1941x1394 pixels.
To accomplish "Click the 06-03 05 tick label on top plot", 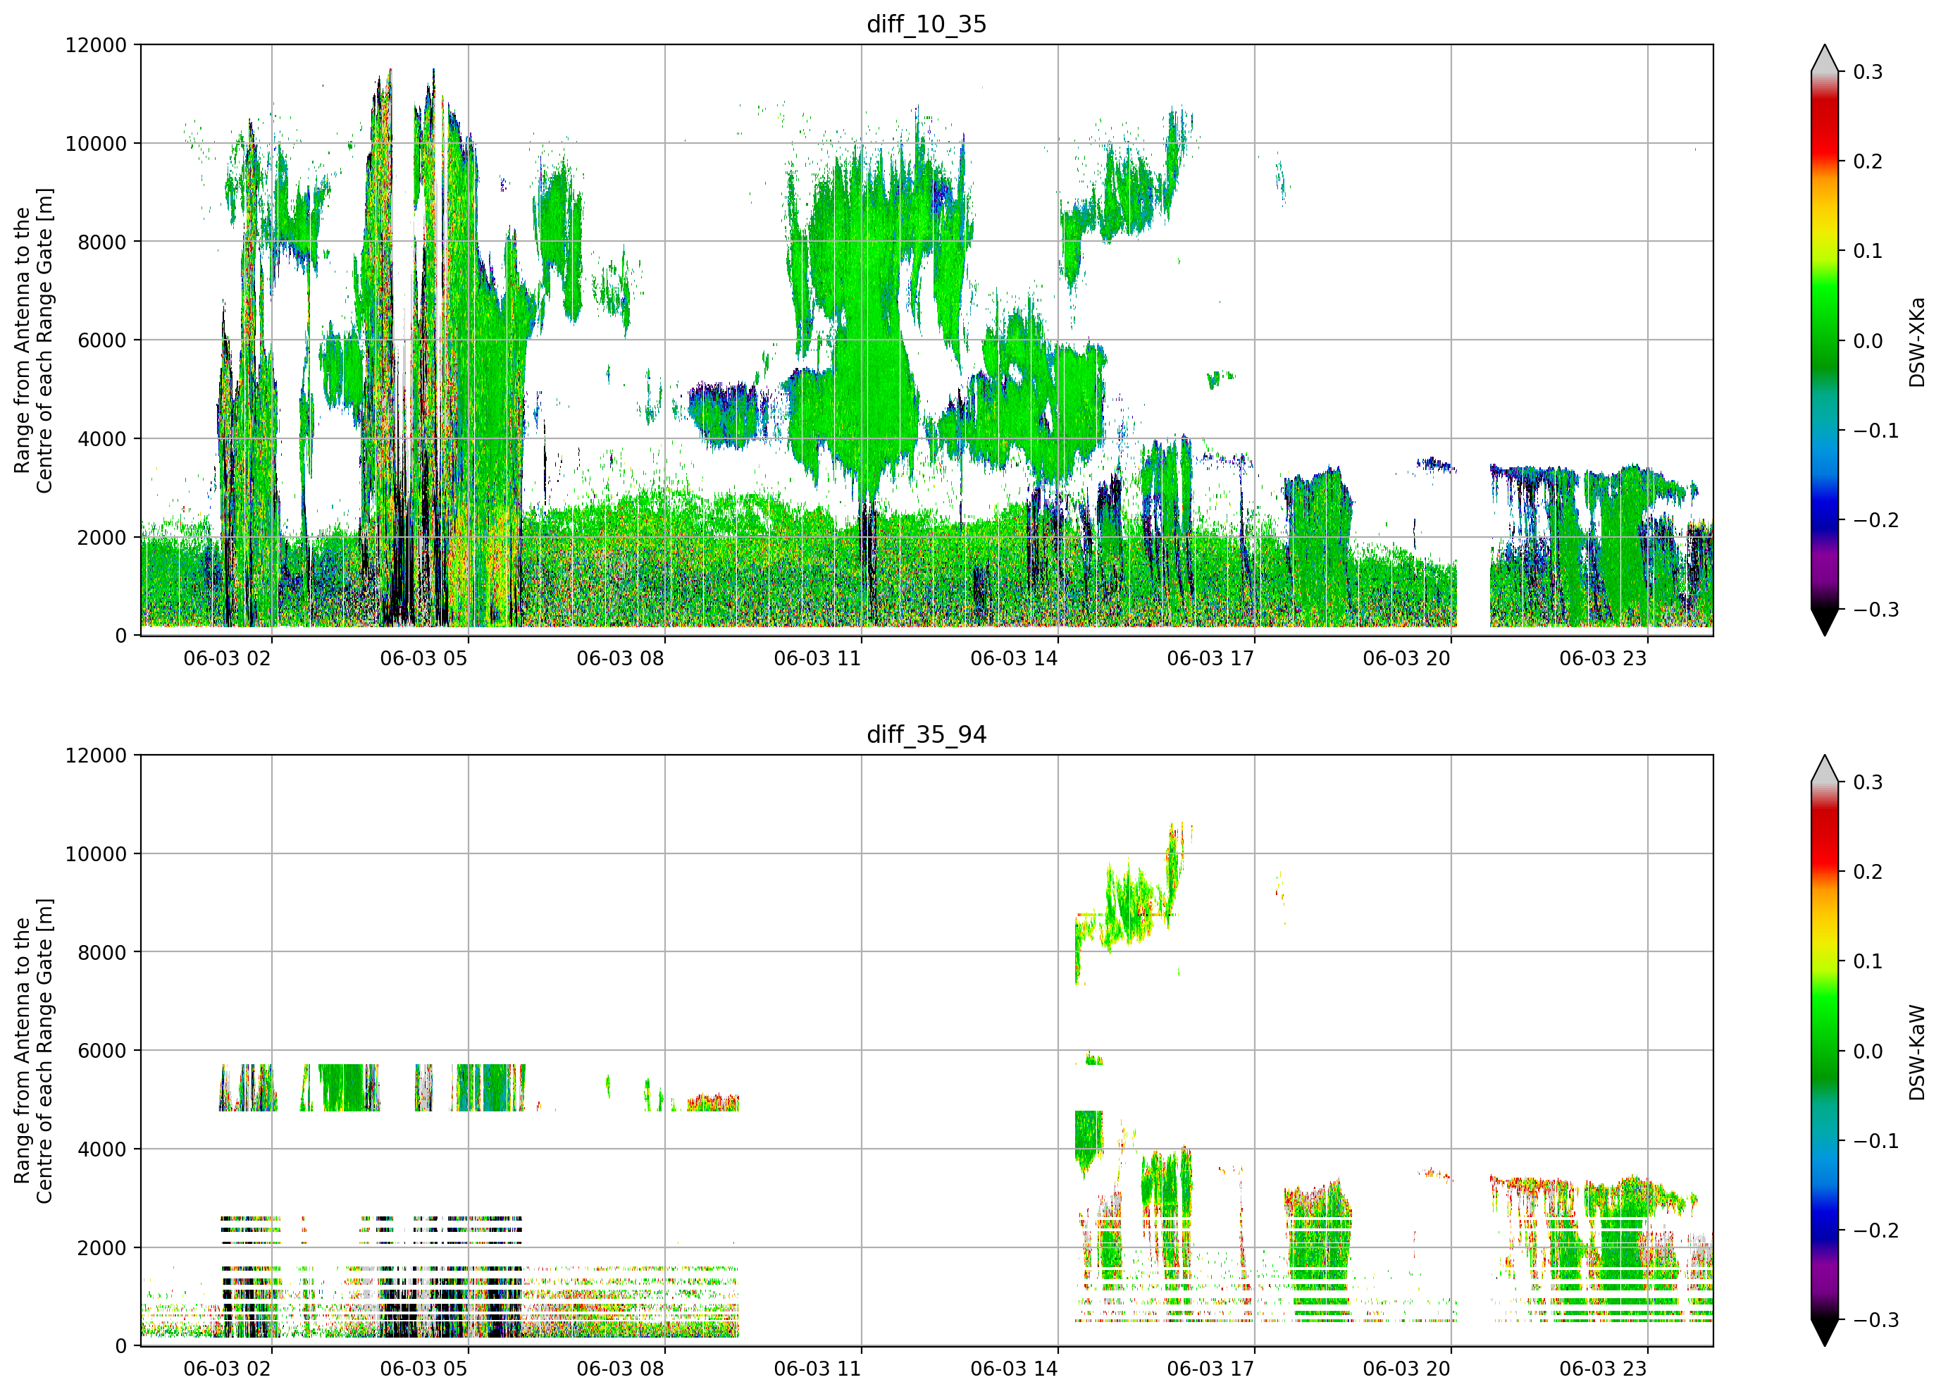I will point(423,658).
